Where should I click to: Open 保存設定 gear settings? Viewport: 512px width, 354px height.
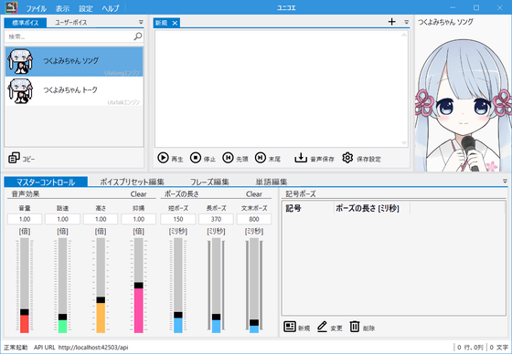(x=347, y=158)
